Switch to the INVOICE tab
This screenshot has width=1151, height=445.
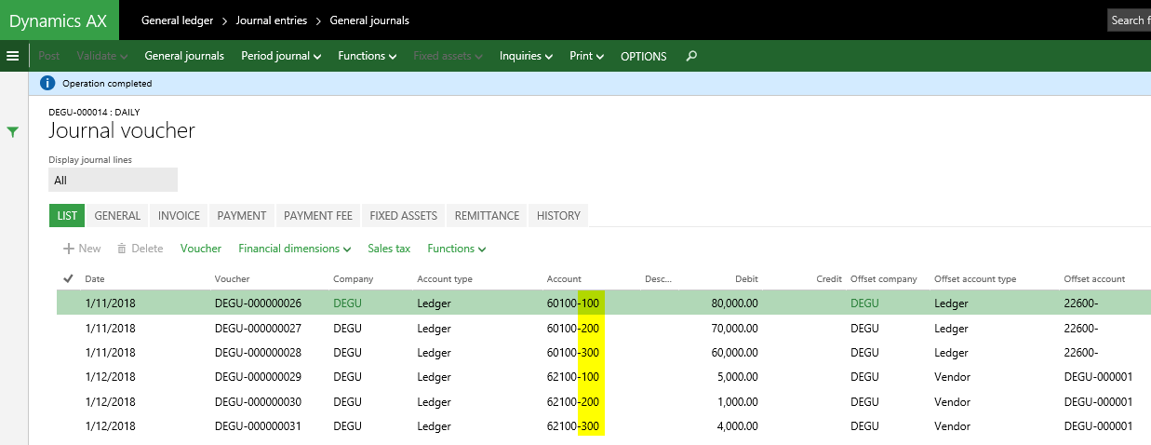[179, 215]
